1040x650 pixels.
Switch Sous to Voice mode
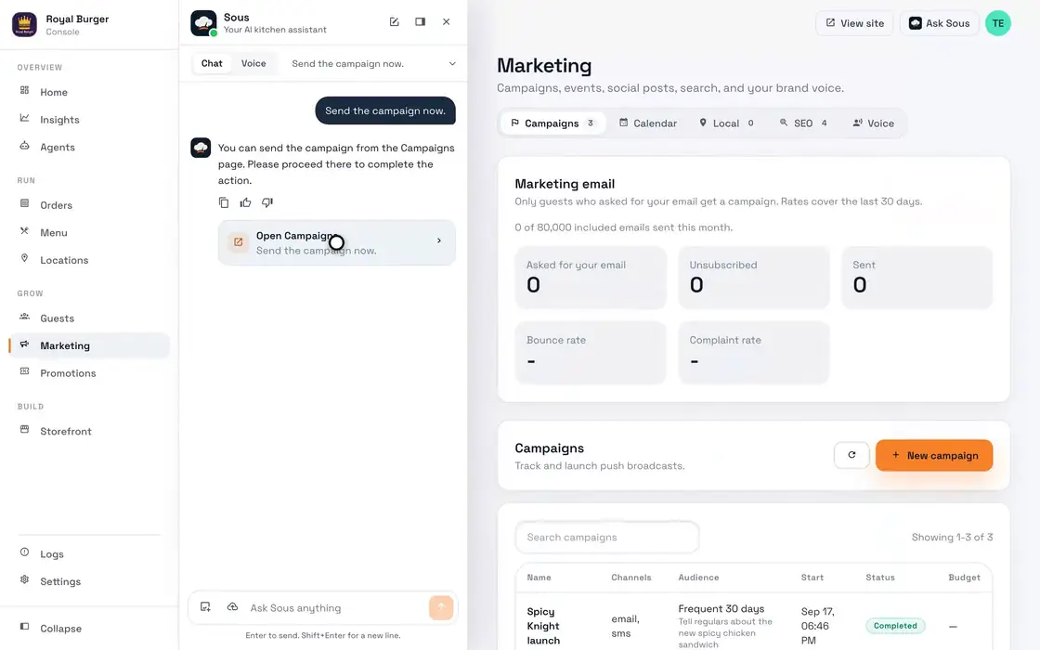coord(253,64)
